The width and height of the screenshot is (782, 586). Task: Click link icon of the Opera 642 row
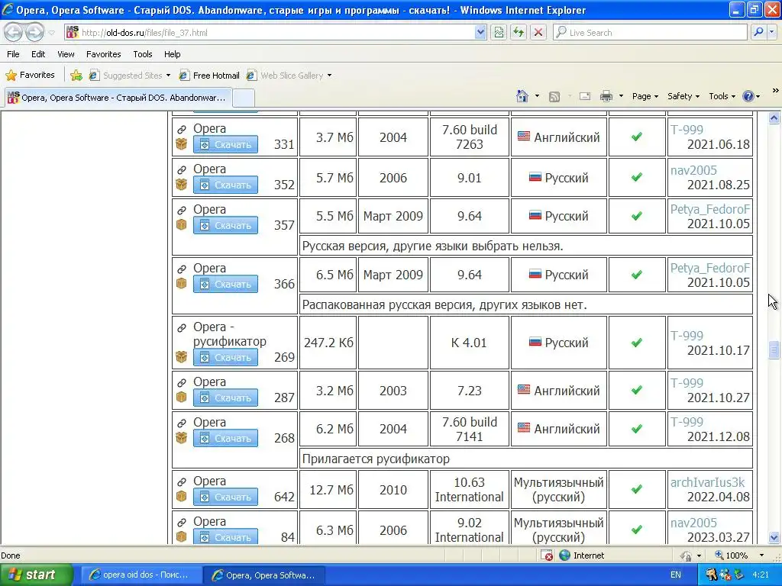point(182,482)
